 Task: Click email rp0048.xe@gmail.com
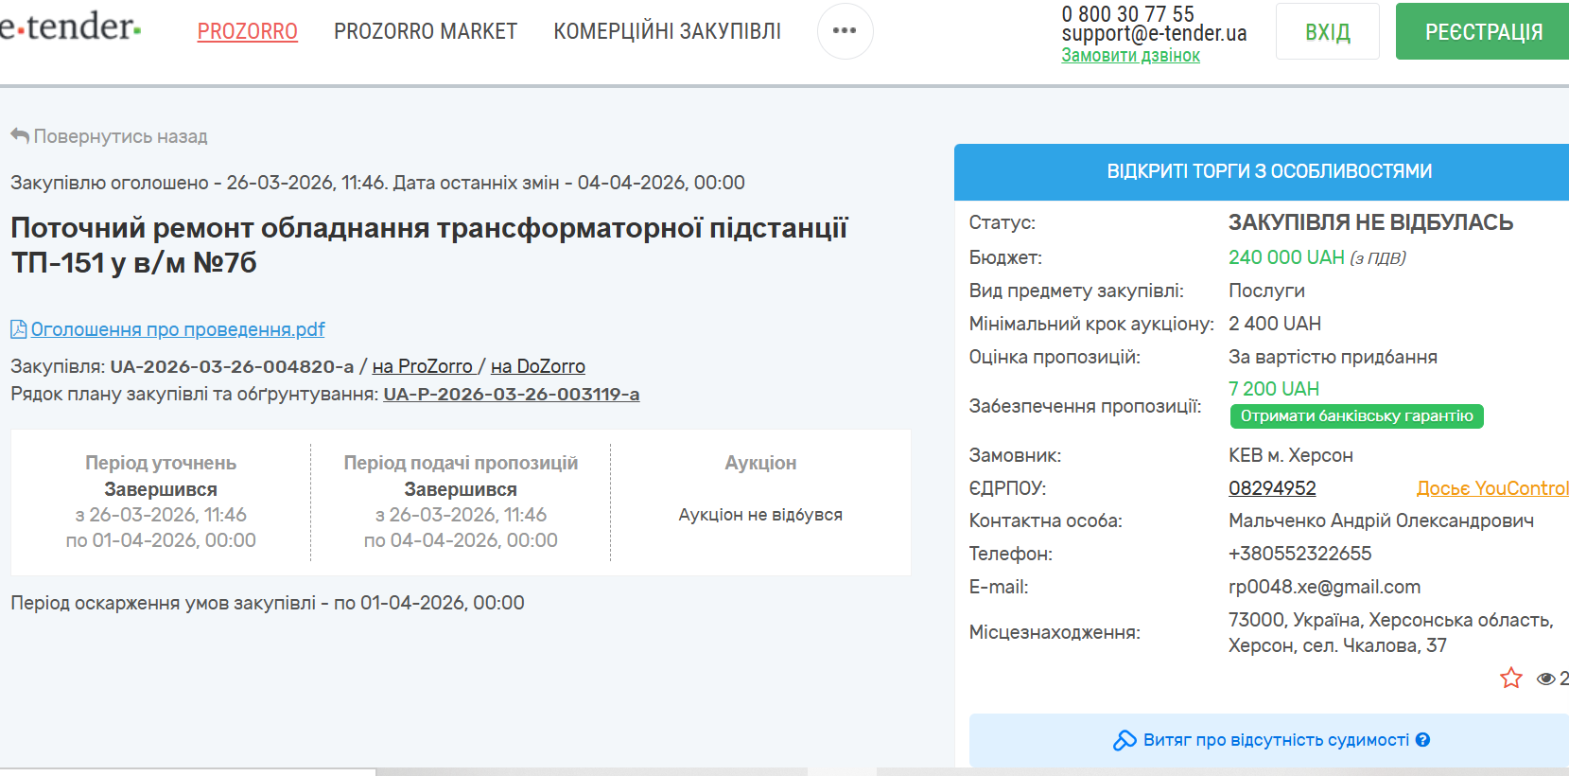tap(1324, 587)
